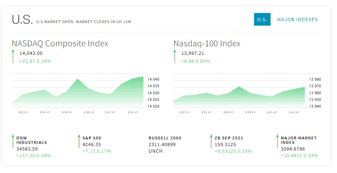Open the Nasdaq-100 Index heading
337x173 pixels.
[207, 43]
